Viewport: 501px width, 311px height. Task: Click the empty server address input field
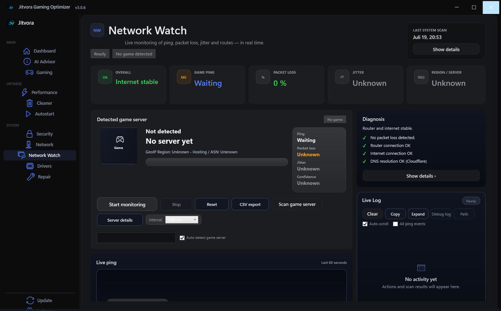point(136,238)
